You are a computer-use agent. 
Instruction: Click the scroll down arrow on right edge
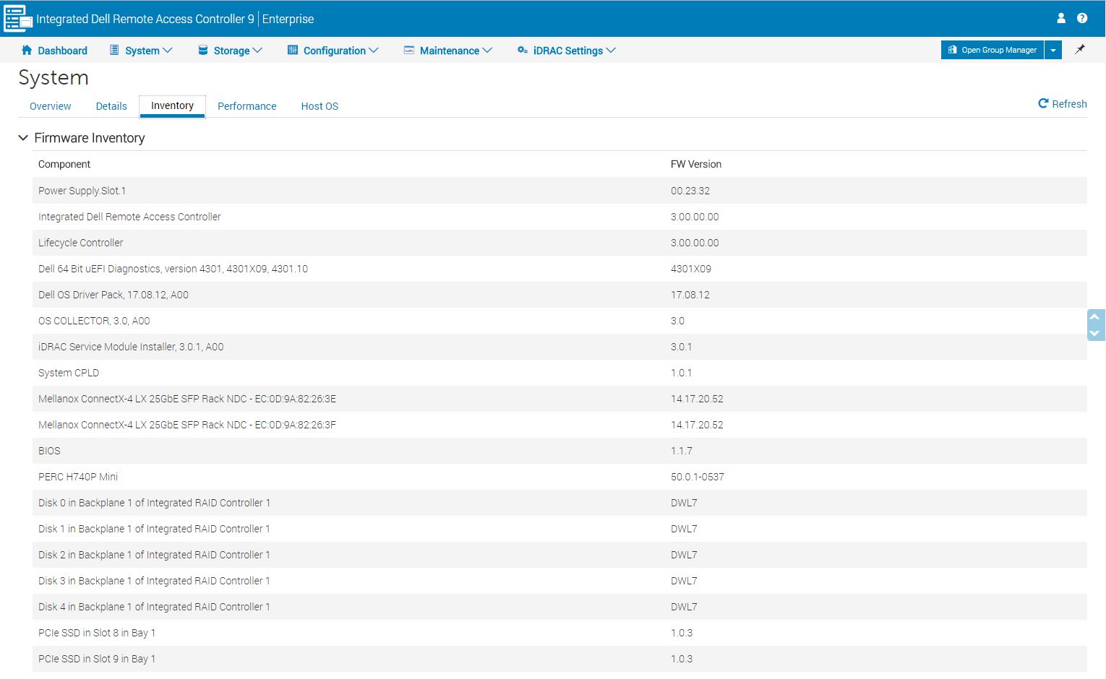[1094, 333]
